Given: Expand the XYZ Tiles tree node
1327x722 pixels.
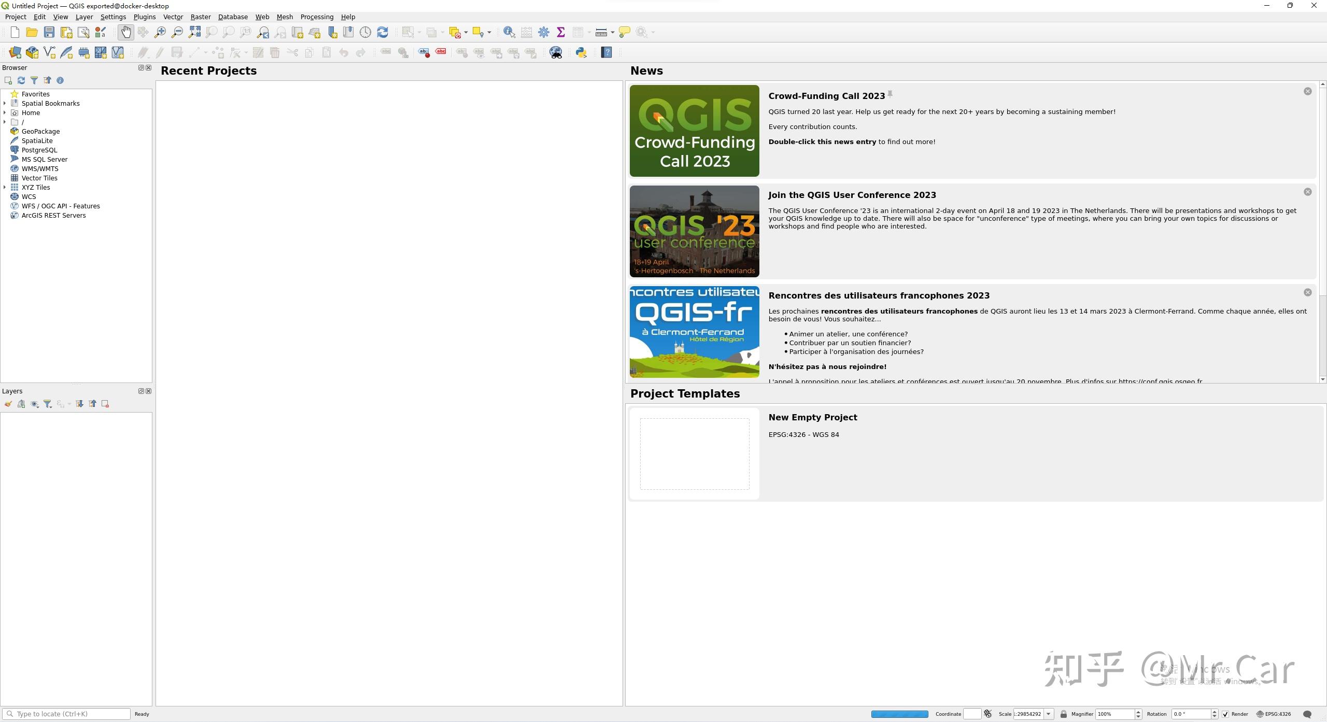Looking at the screenshot, I should (x=5, y=188).
